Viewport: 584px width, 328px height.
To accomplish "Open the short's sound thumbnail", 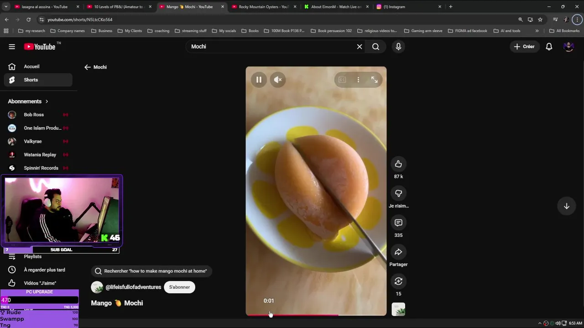I will [x=398, y=309].
